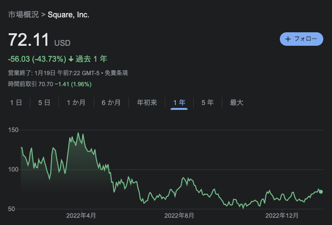Click the -56.03 (-43.73%) change text
This screenshot has height=225, width=332.
37,59
